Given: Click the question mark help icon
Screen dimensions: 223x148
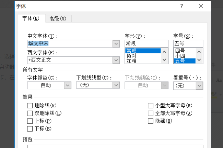Looking at the screenshot, I should (181, 6).
